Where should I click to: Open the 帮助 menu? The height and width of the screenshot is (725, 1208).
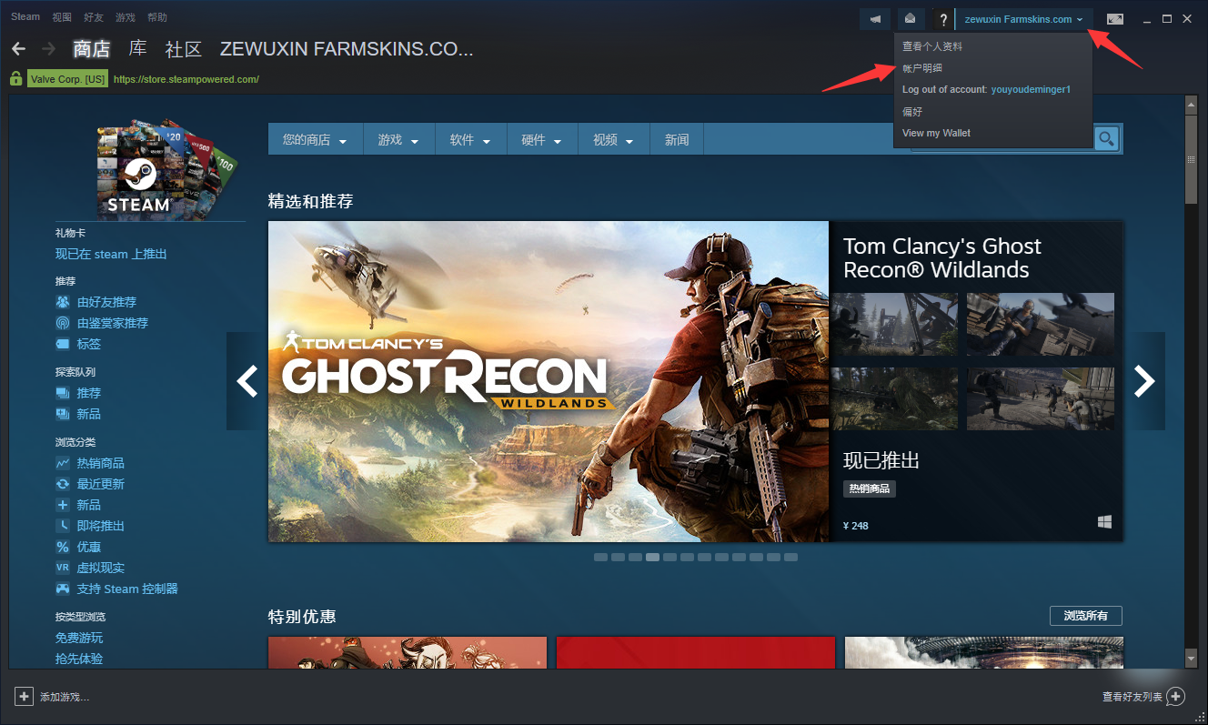157,17
